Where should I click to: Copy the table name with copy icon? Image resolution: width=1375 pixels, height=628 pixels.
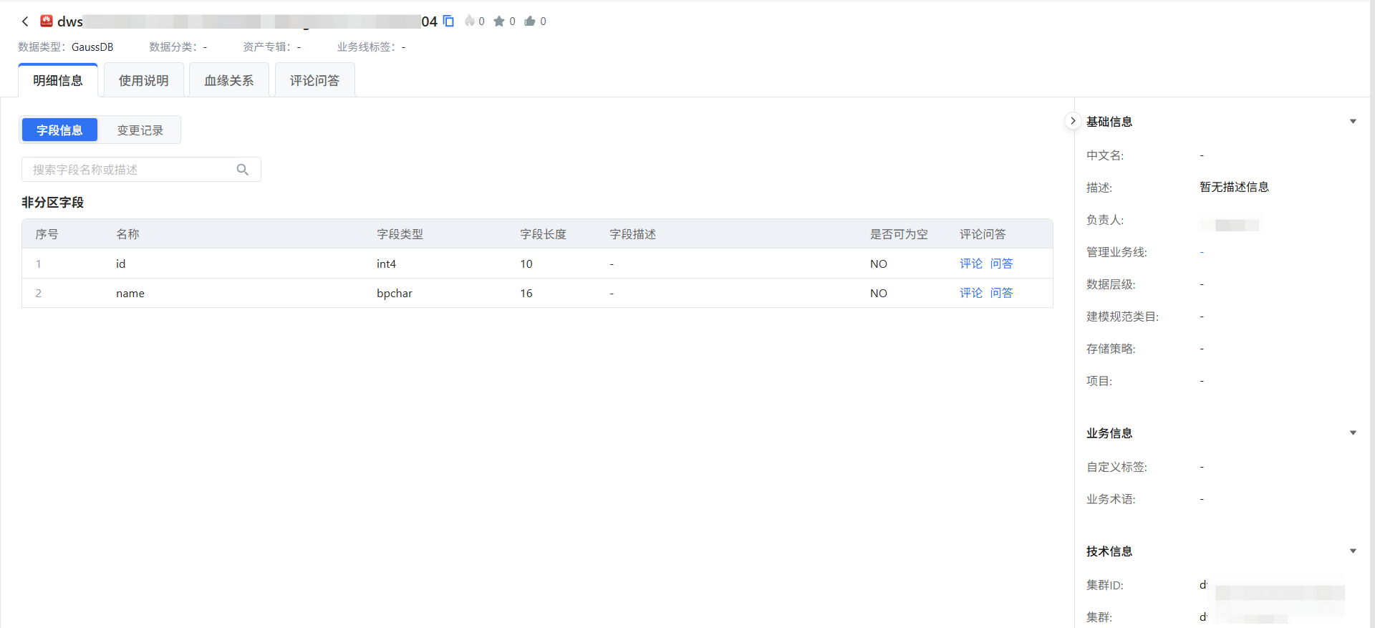coord(448,21)
